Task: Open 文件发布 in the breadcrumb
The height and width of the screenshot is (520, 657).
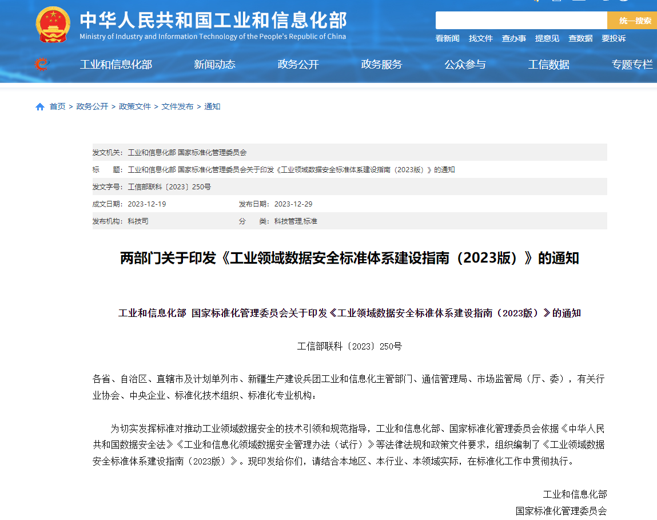Action: [x=178, y=106]
